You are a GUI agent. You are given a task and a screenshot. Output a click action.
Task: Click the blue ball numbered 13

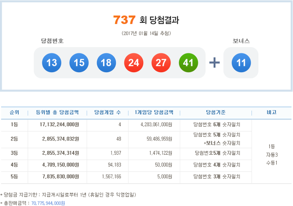pos(52,63)
